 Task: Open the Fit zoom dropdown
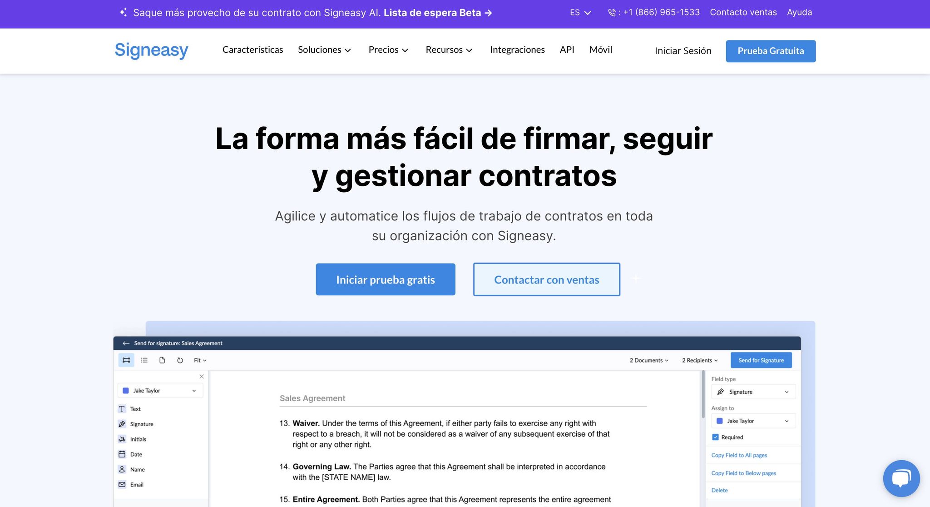200,360
